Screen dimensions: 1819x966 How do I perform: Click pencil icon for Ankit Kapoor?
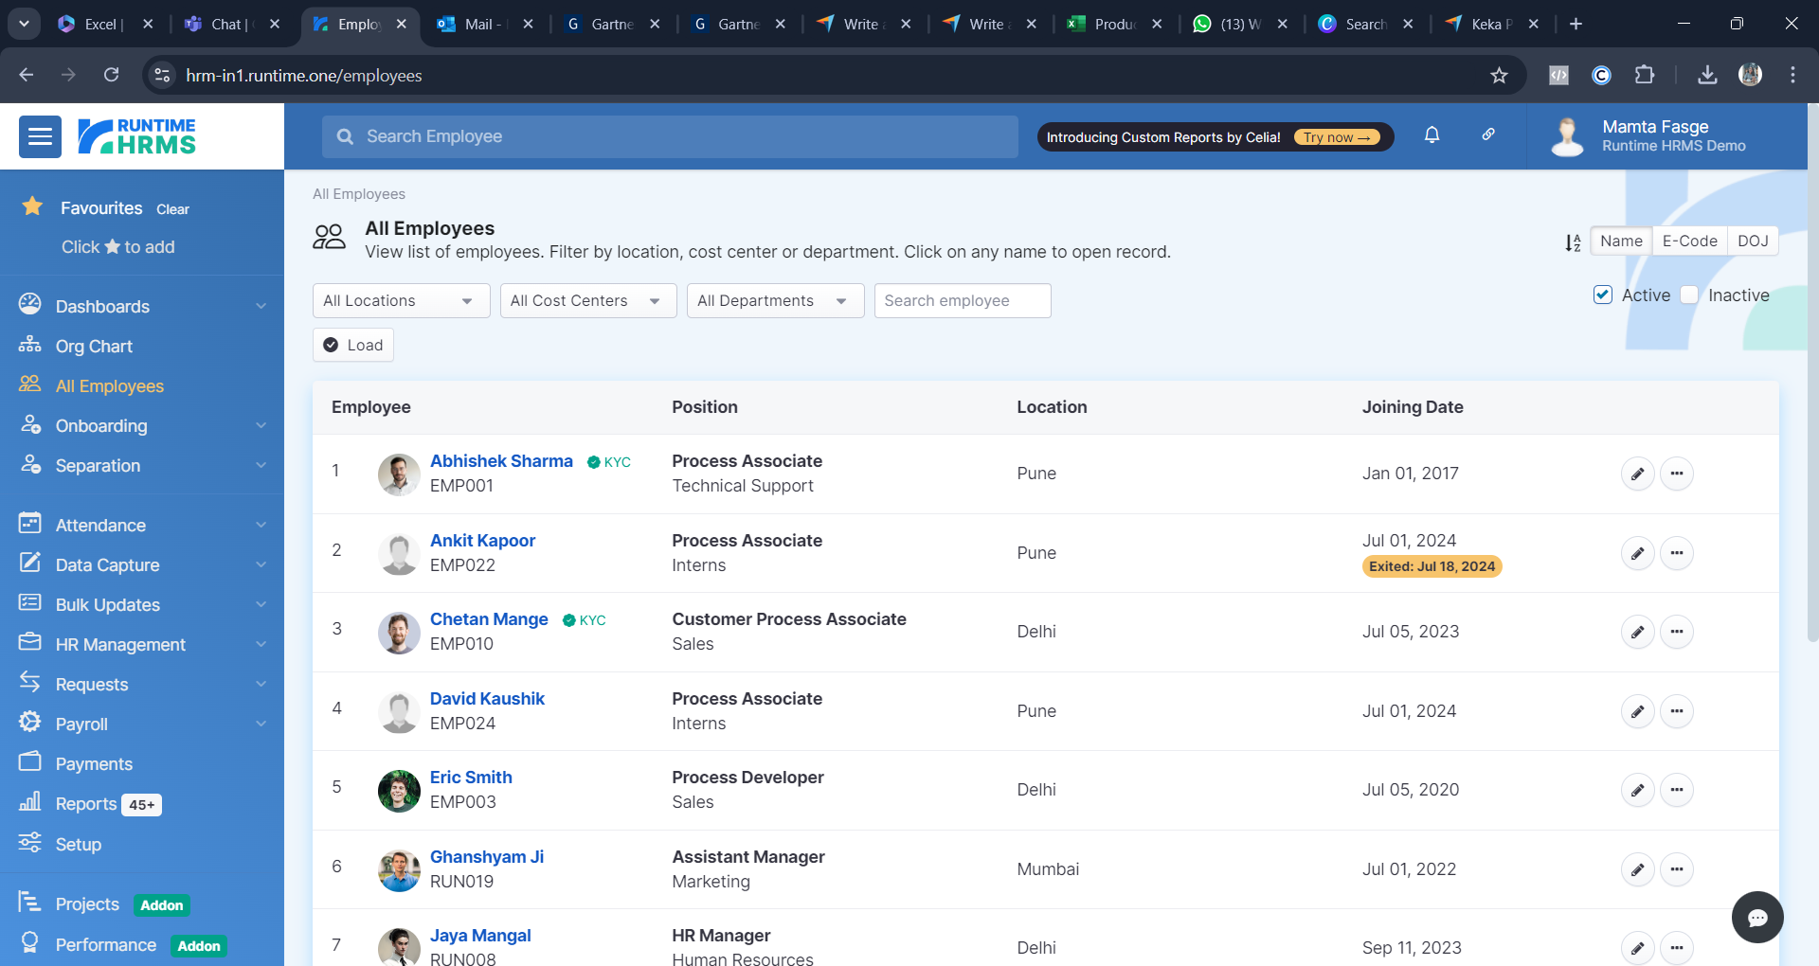pyautogui.click(x=1637, y=553)
